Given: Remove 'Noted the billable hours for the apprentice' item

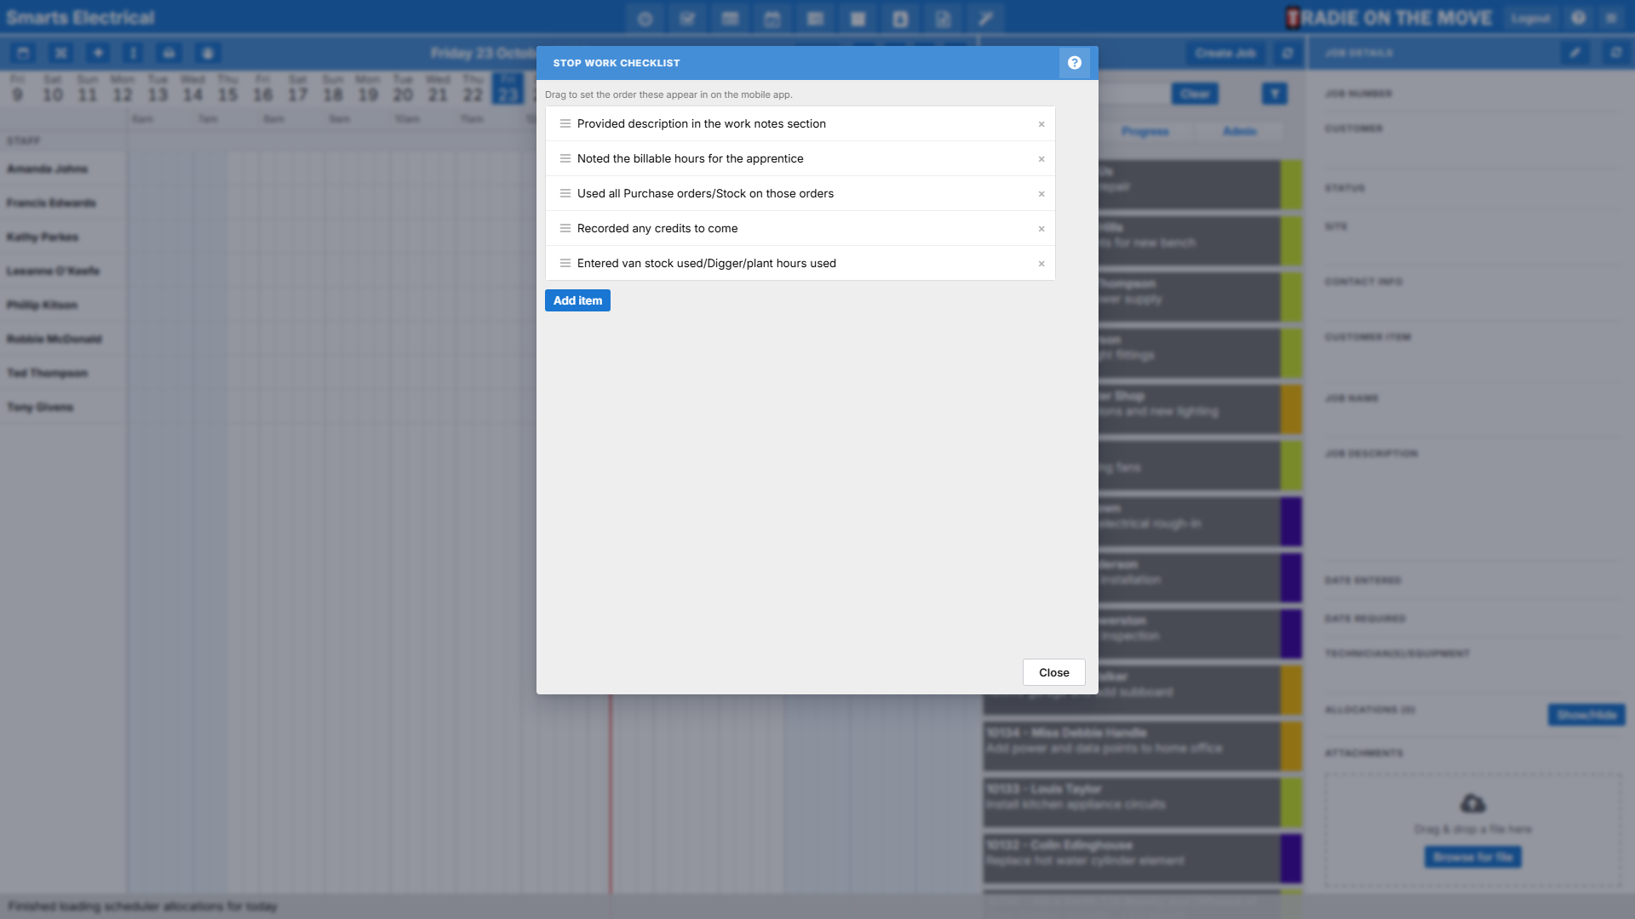Looking at the screenshot, I should [1041, 159].
